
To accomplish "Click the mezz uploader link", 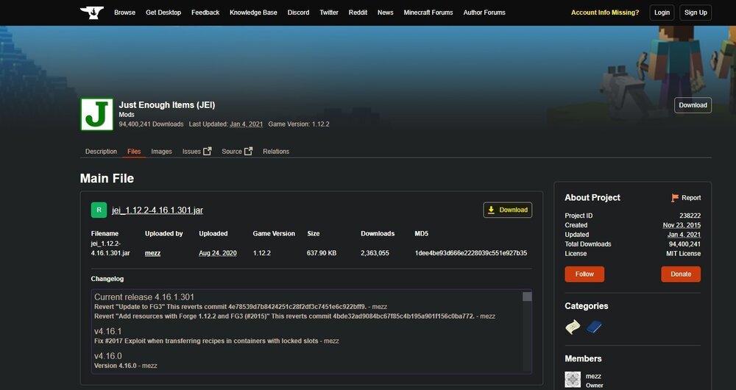I will pyautogui.click(x=153, y=253).
